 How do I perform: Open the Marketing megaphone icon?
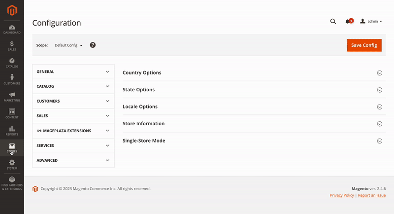[x=12, y=97]
